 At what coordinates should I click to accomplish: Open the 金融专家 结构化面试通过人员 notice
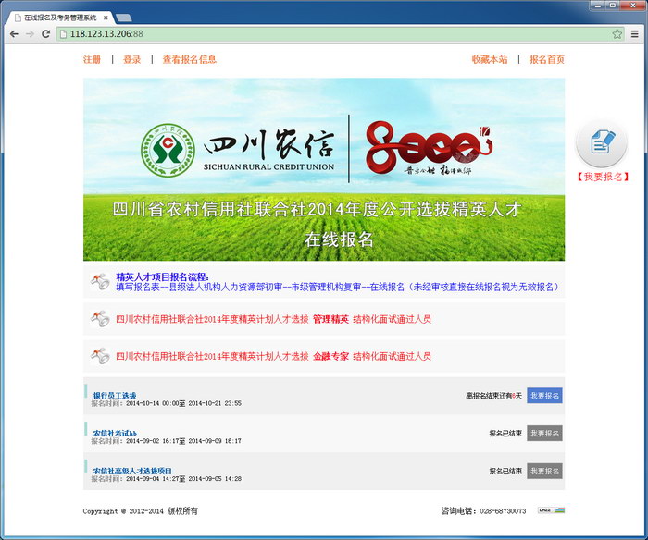pos(273,356)
